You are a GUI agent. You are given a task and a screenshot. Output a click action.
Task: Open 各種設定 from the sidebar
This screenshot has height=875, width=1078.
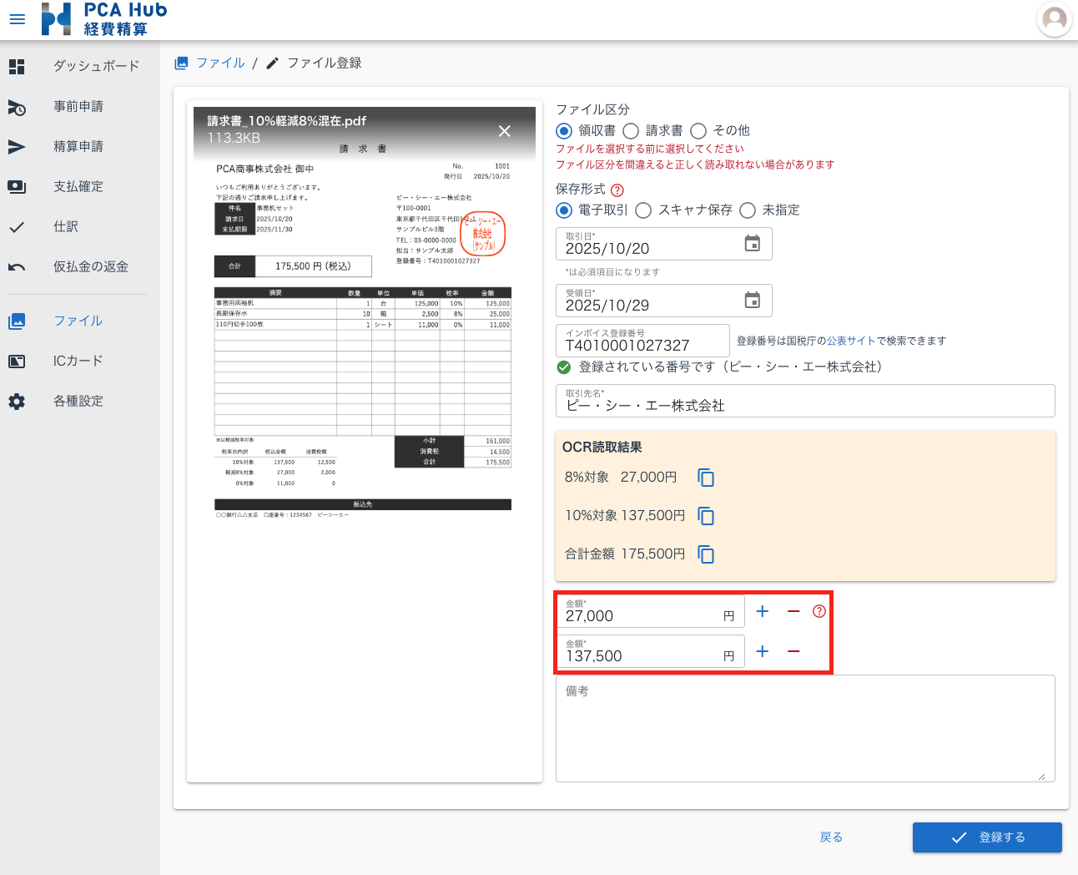(x=78, y=402)
